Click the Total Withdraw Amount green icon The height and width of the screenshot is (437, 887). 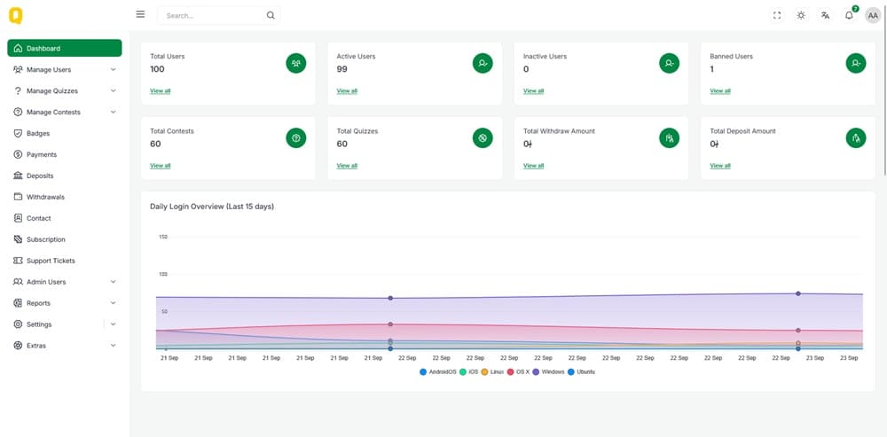pyautogui.click(x=670, y=137)
